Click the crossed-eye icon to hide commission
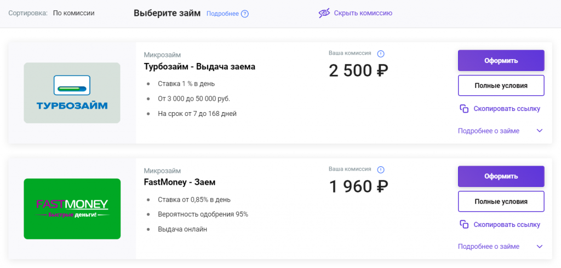561x268 pixels. tap(324, 13)
